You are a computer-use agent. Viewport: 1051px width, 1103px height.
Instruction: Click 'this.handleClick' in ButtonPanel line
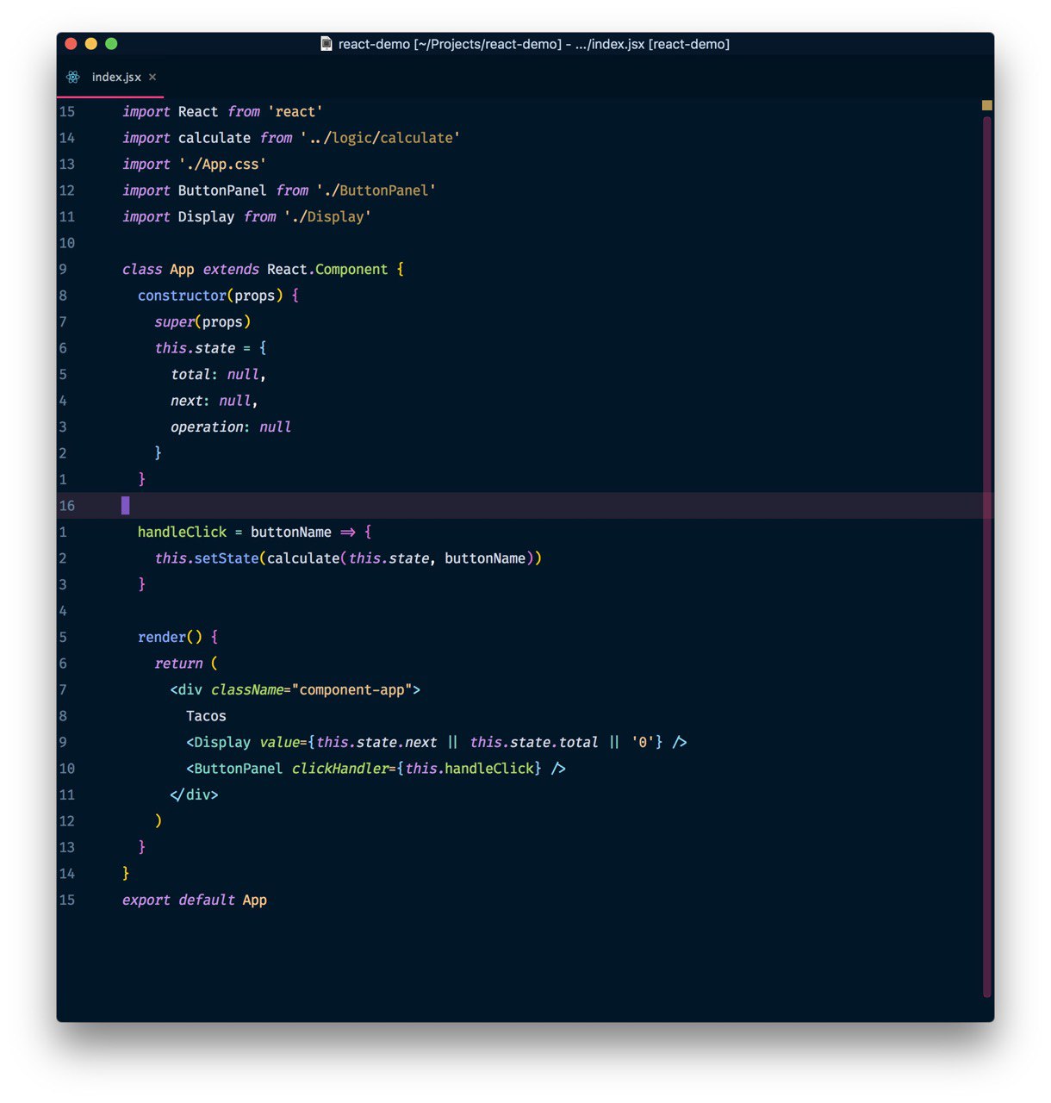point(469,769)
